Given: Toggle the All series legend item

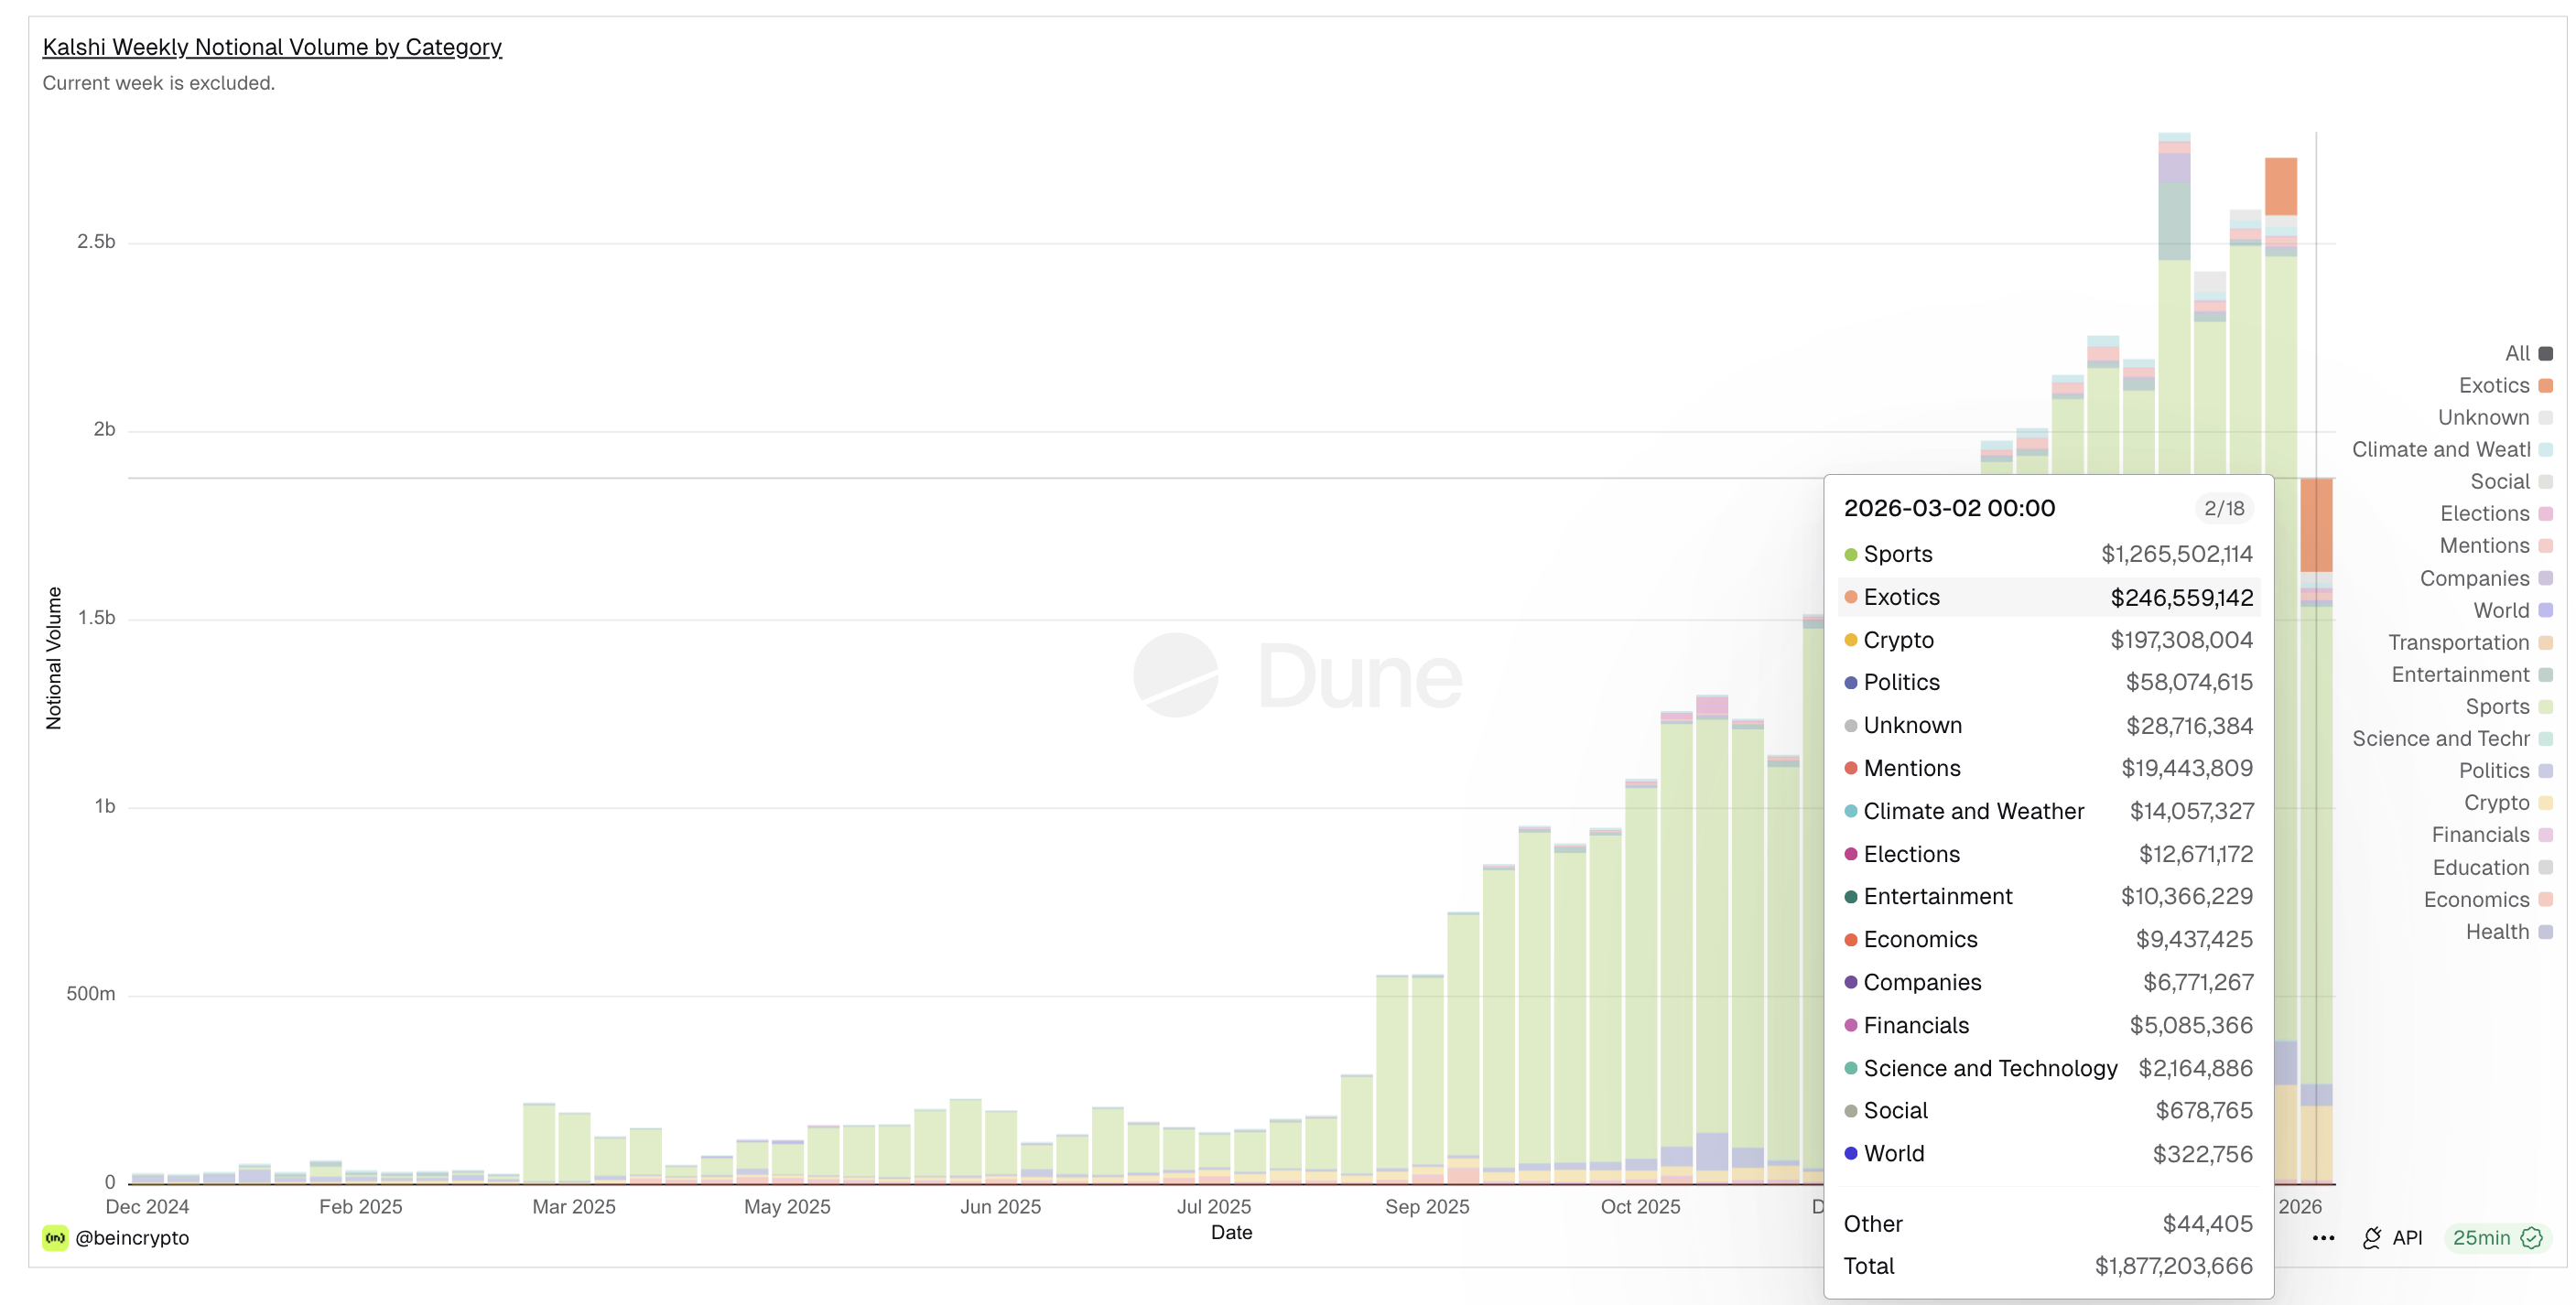Looking at the screenshot, I should [2517, 353].
